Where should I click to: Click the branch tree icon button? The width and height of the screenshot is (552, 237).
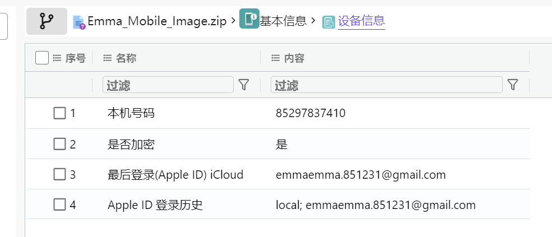[47, 21]
